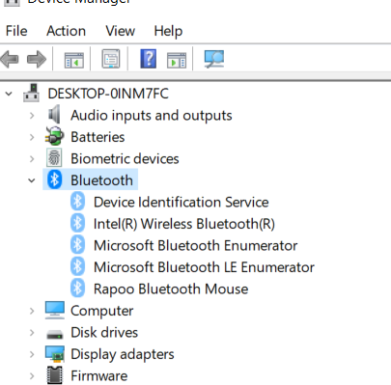Click the blue Help question-mark icon

click(149, 59)
